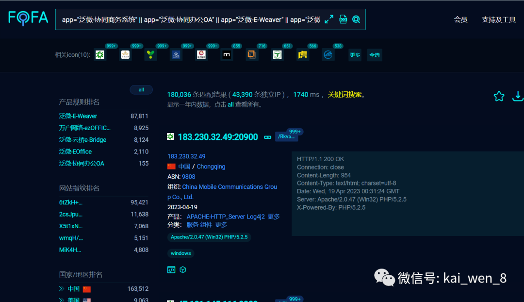
Task: Filter by fingerprint MiK4H...
Action: (x=70, y=250)
